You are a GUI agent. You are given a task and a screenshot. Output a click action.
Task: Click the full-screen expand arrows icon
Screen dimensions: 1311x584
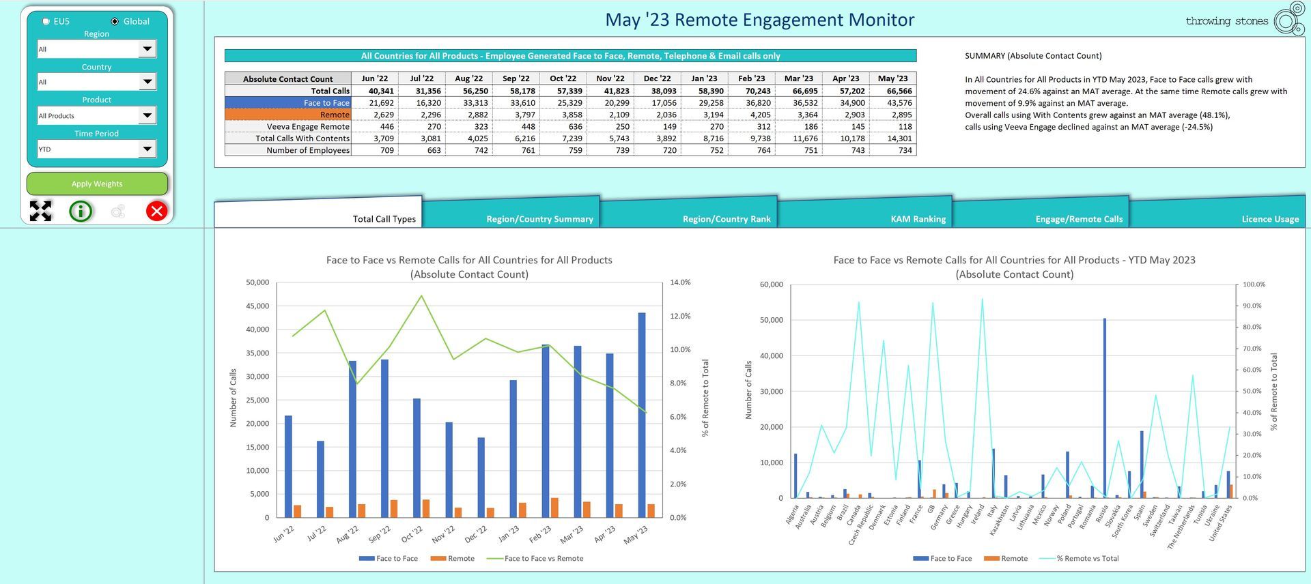pos(40,211)
